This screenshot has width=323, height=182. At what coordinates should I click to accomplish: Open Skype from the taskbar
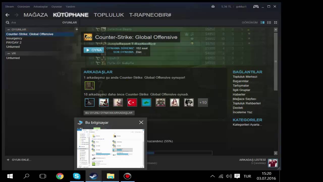(77, 176)
